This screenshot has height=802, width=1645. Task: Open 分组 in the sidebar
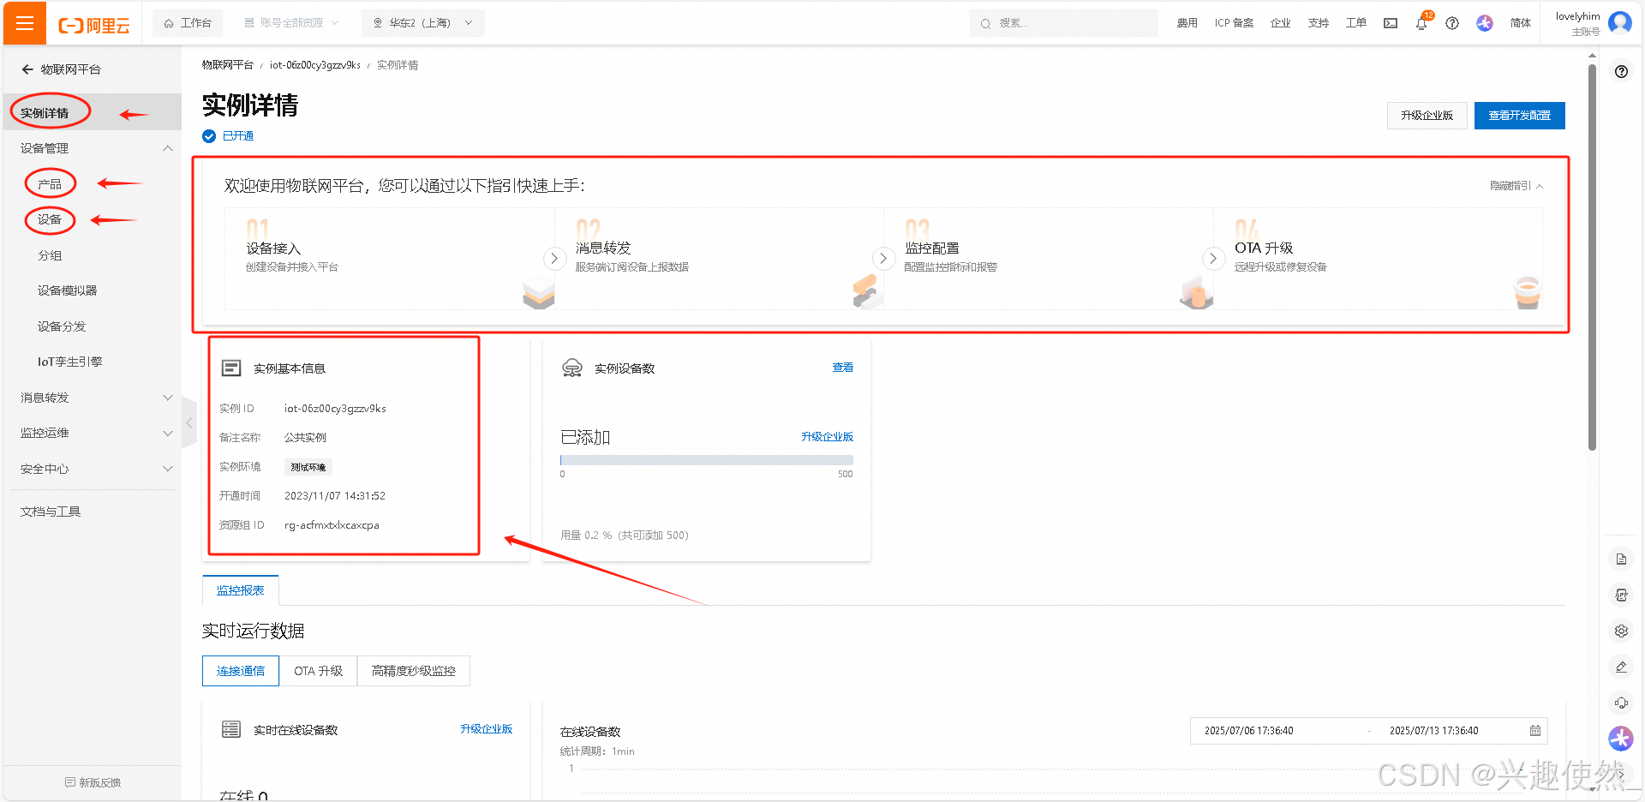(x=50, y=255)
